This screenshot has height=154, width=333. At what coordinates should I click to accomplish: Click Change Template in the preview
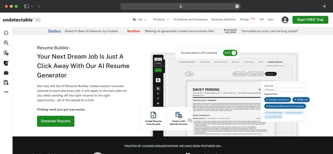[x=256, y=74]
